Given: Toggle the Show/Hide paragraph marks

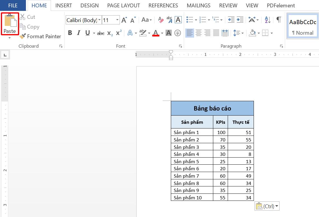Looking at the screenshot, I should point(278,19).
